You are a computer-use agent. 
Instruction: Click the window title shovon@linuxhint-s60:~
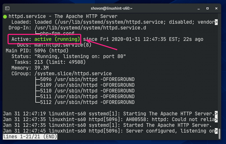point(113,8)
